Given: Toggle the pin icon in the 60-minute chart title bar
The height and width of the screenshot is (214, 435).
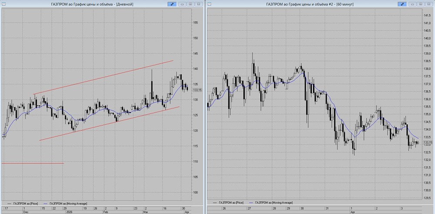Looking at the screenshot, I should (402, 4).
